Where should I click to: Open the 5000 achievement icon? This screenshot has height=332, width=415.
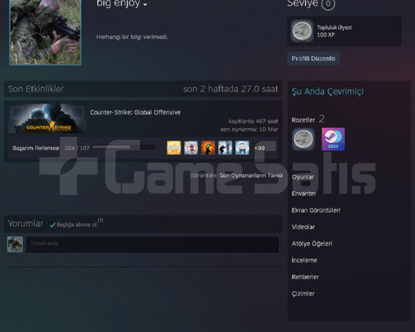(174, 148)
